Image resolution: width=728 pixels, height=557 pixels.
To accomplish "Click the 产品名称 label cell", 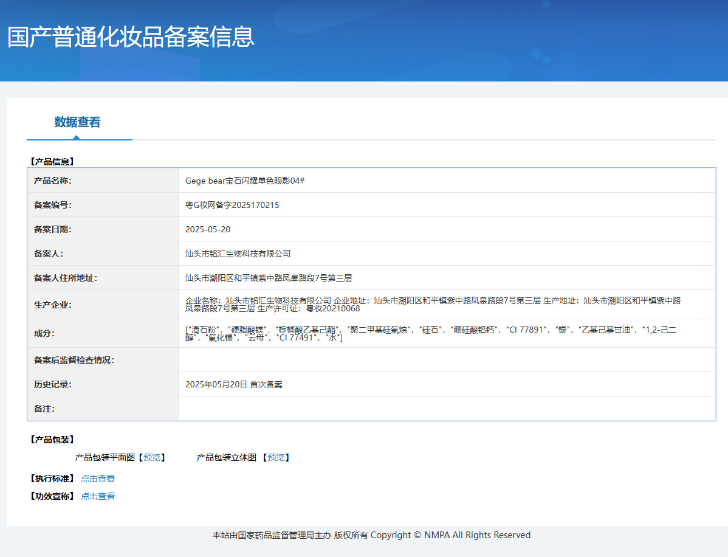I will [103, 181].
